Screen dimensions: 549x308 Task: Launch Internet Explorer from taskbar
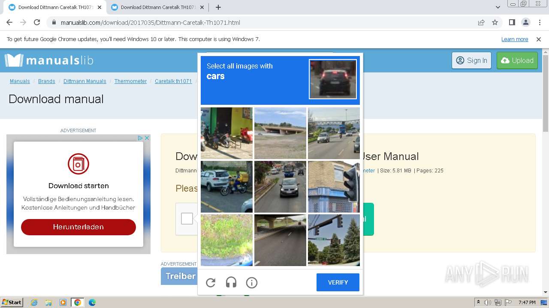(34, 302)
